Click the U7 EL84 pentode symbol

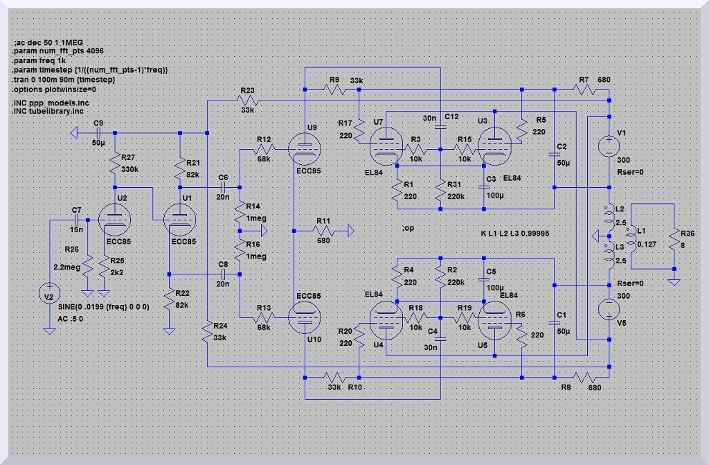click(384, 146)
